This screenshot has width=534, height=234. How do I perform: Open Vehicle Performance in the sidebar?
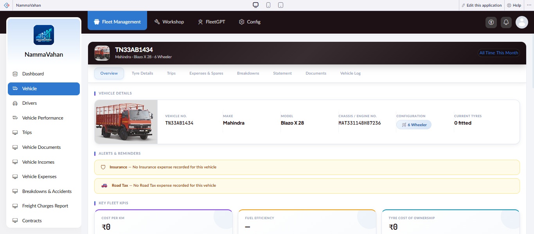(44, 118)
